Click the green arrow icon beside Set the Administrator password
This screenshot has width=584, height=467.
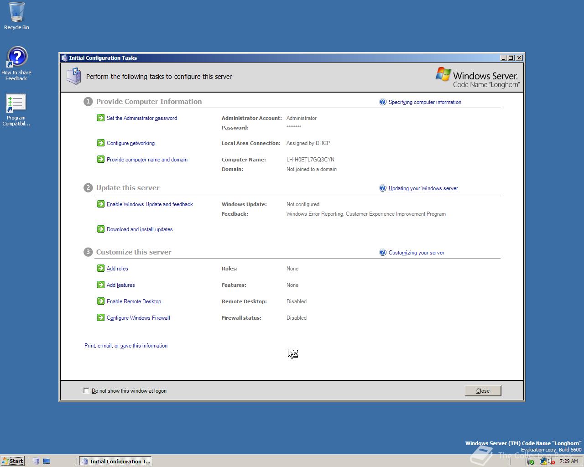[x=101, y=118]
